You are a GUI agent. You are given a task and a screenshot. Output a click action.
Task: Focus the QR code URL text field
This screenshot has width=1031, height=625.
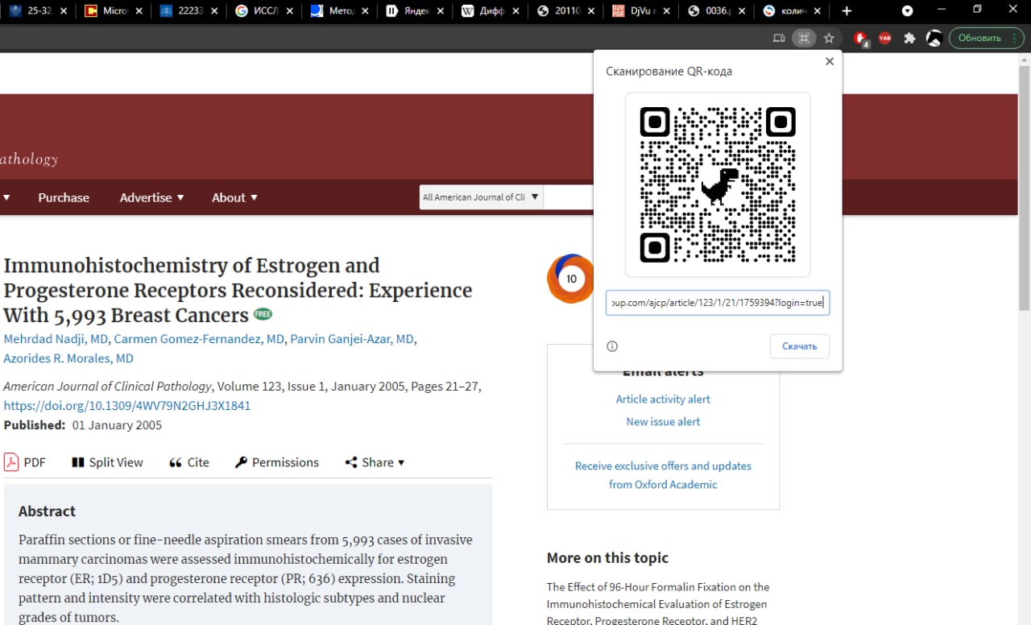pyautogui.click(x=718, y=303)
